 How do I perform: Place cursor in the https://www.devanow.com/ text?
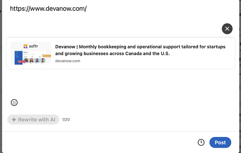(48, 9)
